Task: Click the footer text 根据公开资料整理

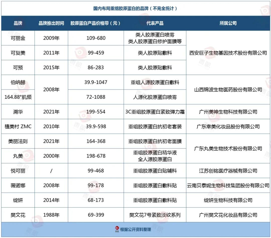Action: (x=135, y=229)
